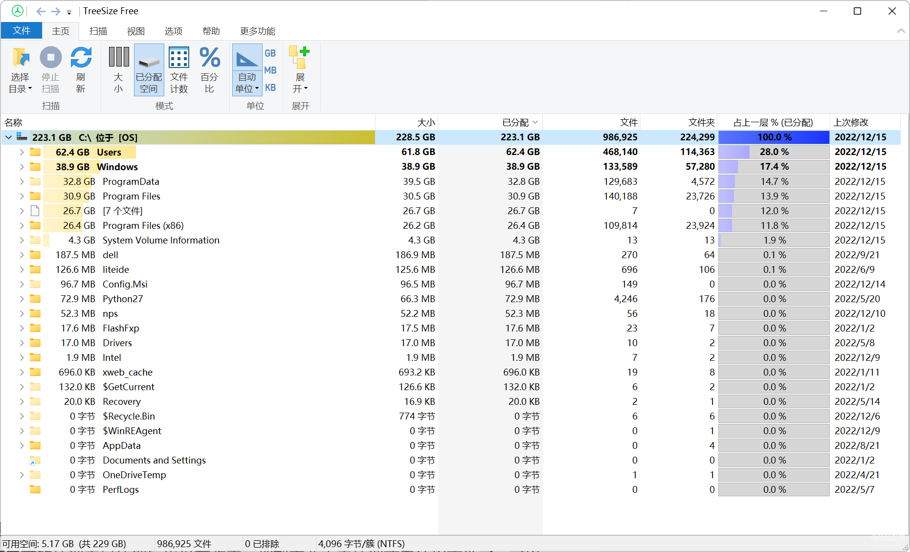The height and width of the screenshot is (552, 910).
Task: Select the OneDriveTemp row
Action: [450, 475]
